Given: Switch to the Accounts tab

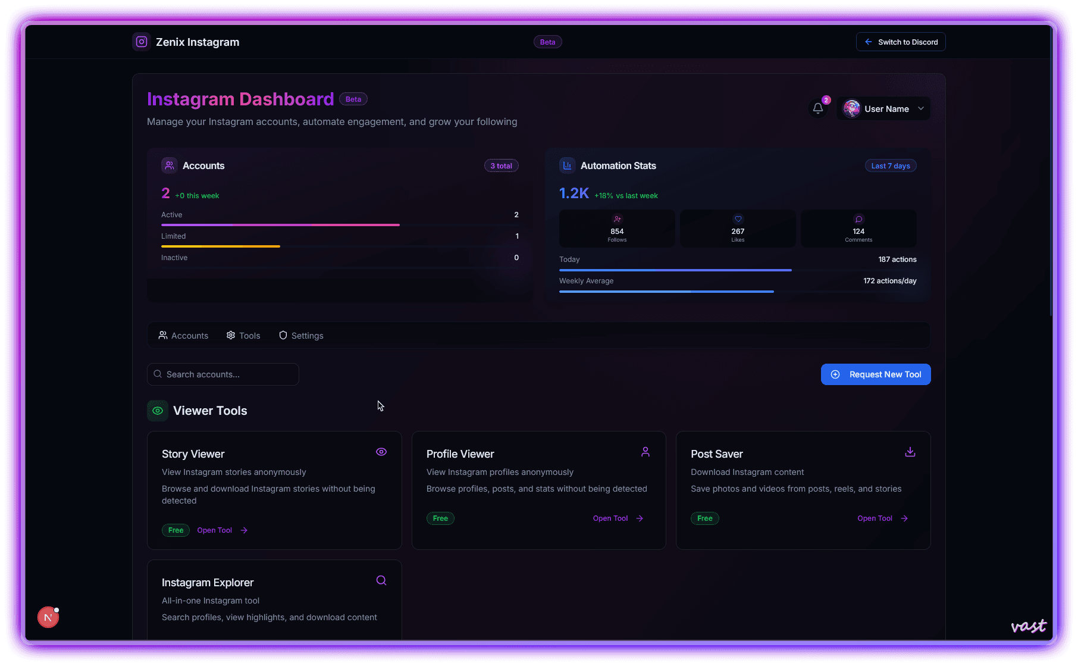Looking at the screenshot, I should (183, 336).
